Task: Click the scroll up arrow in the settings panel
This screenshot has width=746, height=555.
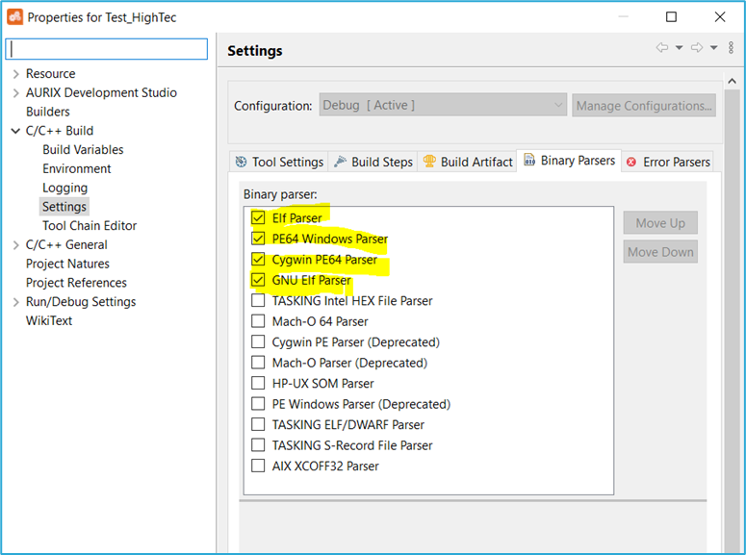Action: tap(733, 82)
